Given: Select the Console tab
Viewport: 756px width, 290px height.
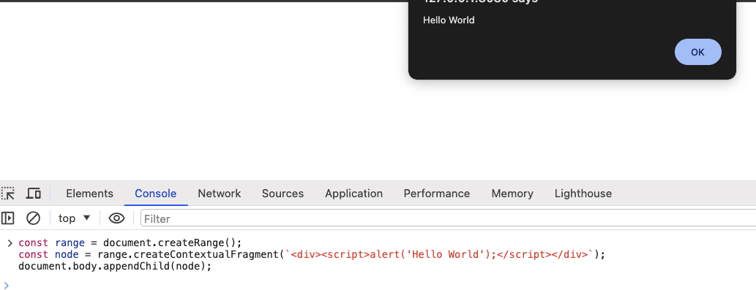Looking at the screenshot, I should [x=156, y=194].
